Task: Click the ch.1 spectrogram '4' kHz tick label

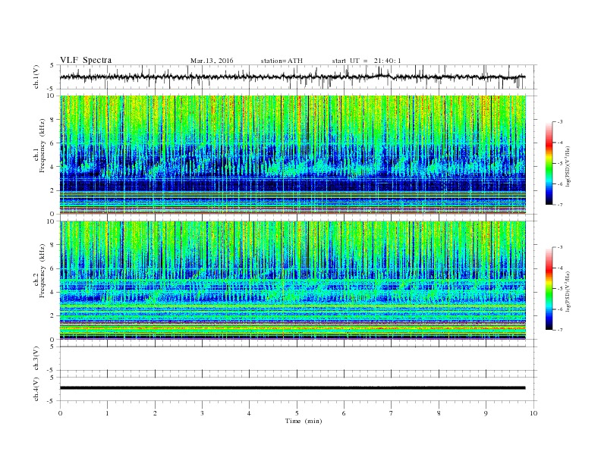Action: click(x=53, y=167)
